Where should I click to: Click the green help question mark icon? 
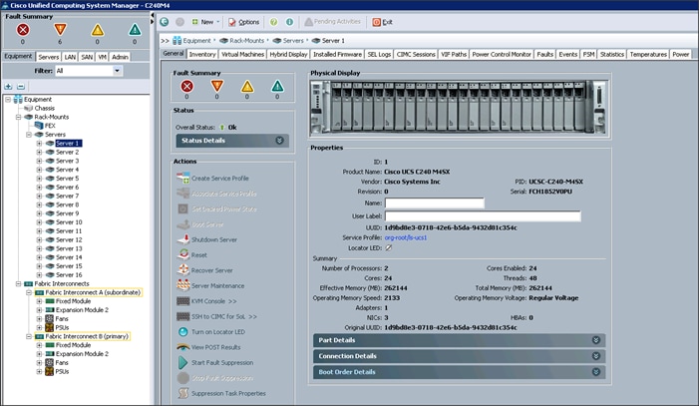click(273, 21)
